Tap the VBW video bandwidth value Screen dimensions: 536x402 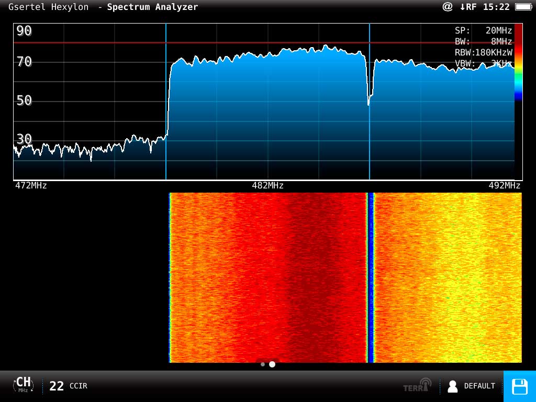483,63
